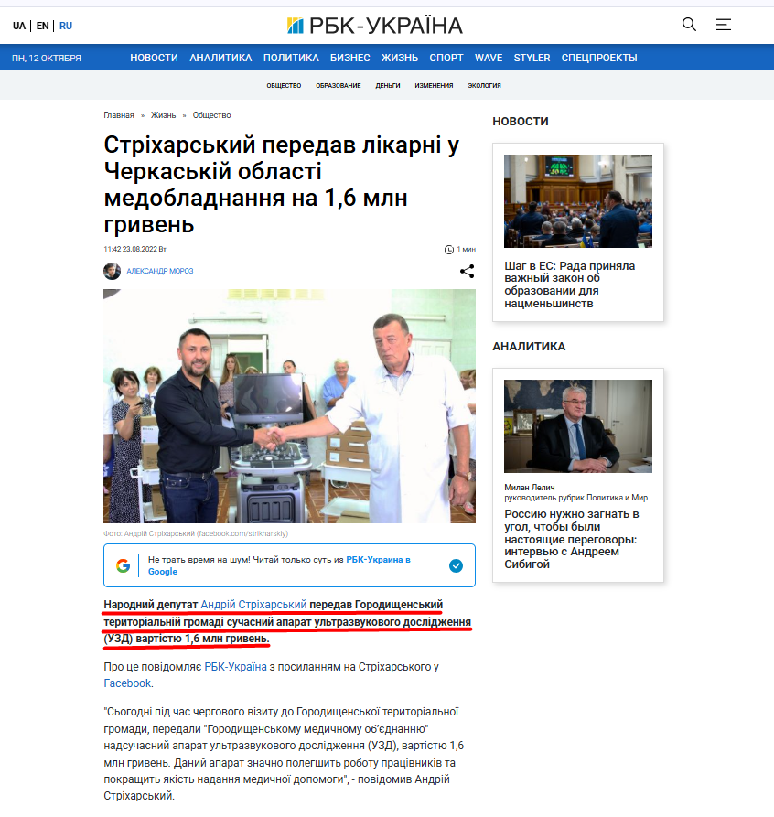Open the АНАЛИТИКА menu item
This screenshot has height=817, width=774.
tap(220, 58)
